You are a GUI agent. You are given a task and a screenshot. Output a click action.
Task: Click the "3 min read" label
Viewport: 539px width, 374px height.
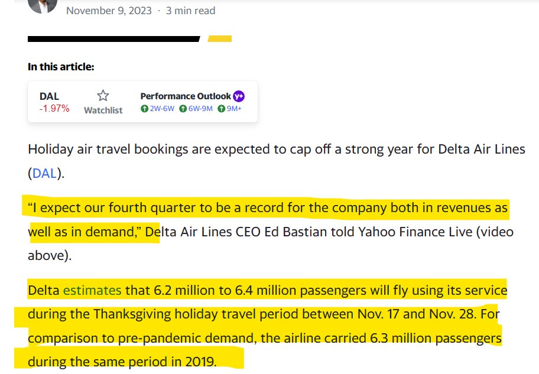(190, 11)
